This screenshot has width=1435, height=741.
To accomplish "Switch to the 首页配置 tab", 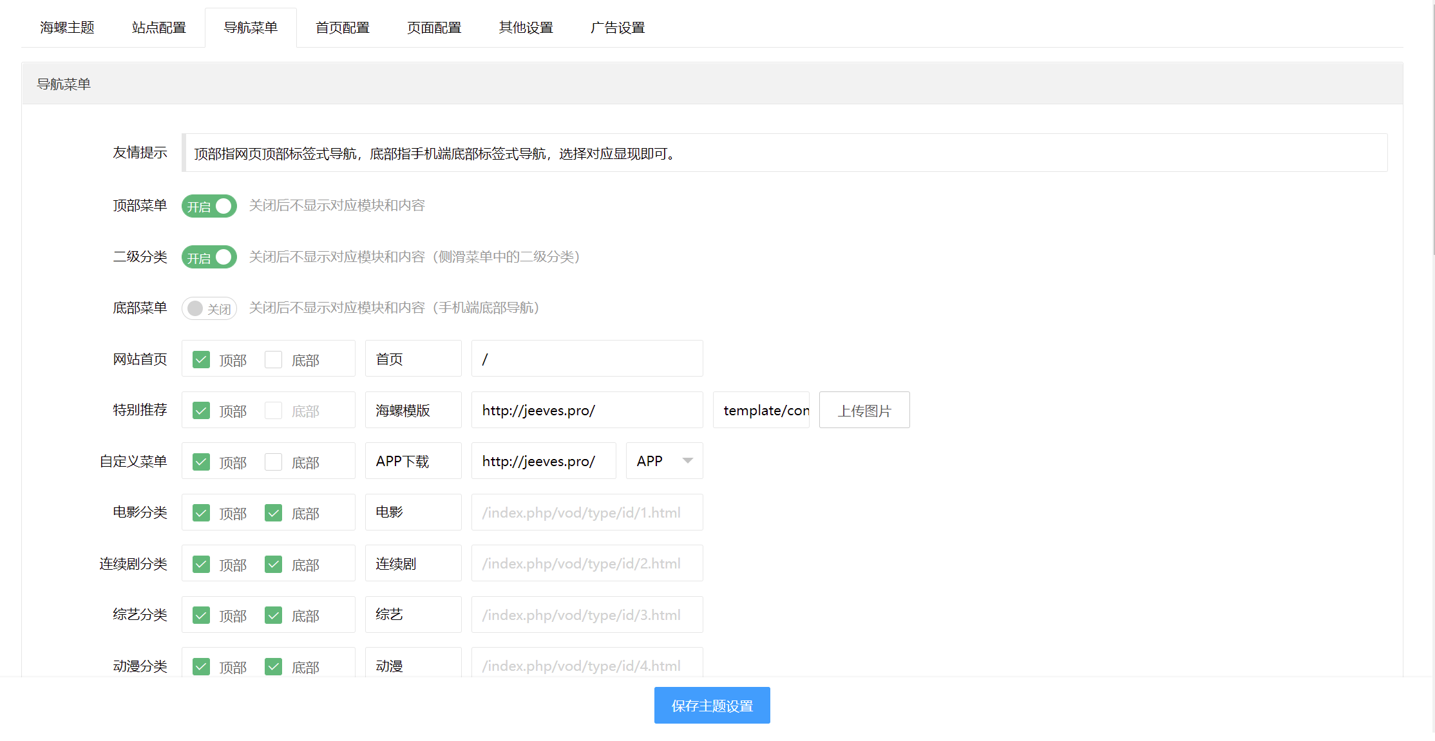I will point(342,27).
